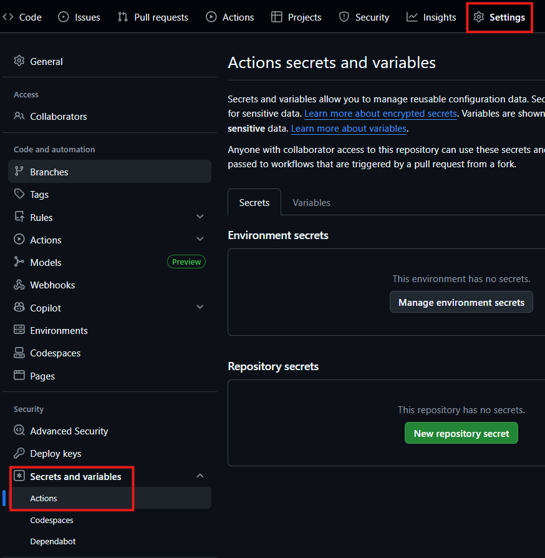The image size is (545, 558).
Task: Click New repository secret button
Action: point(461,433)
